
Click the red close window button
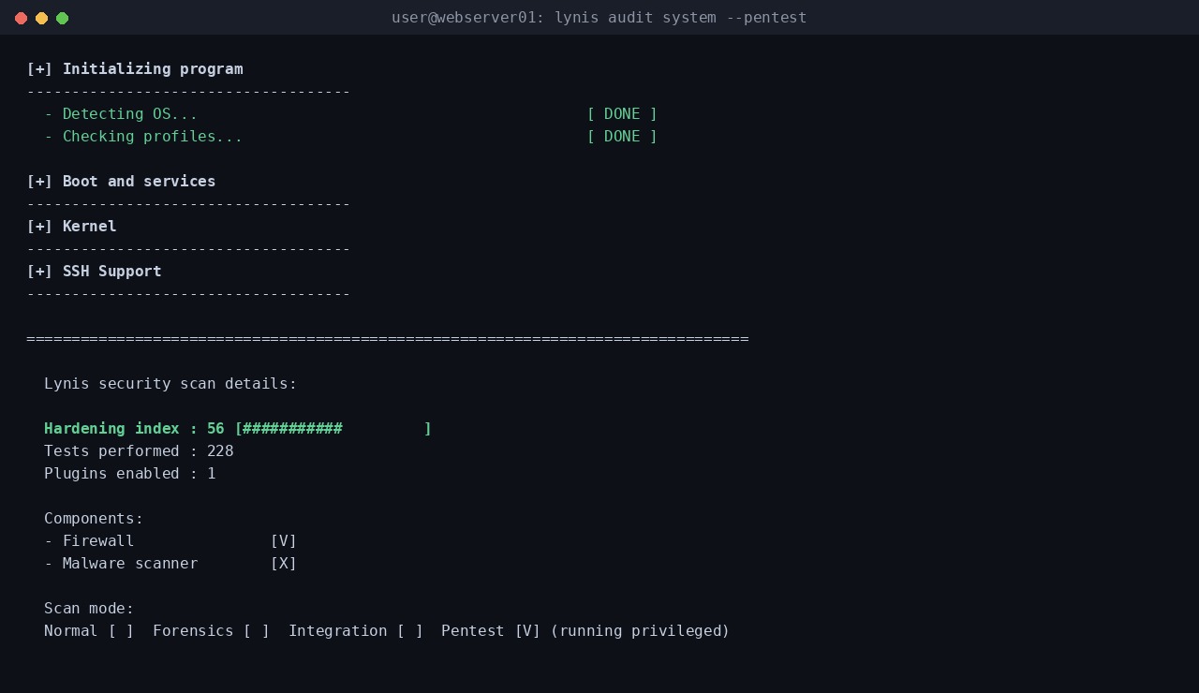(x=21, y=18)
